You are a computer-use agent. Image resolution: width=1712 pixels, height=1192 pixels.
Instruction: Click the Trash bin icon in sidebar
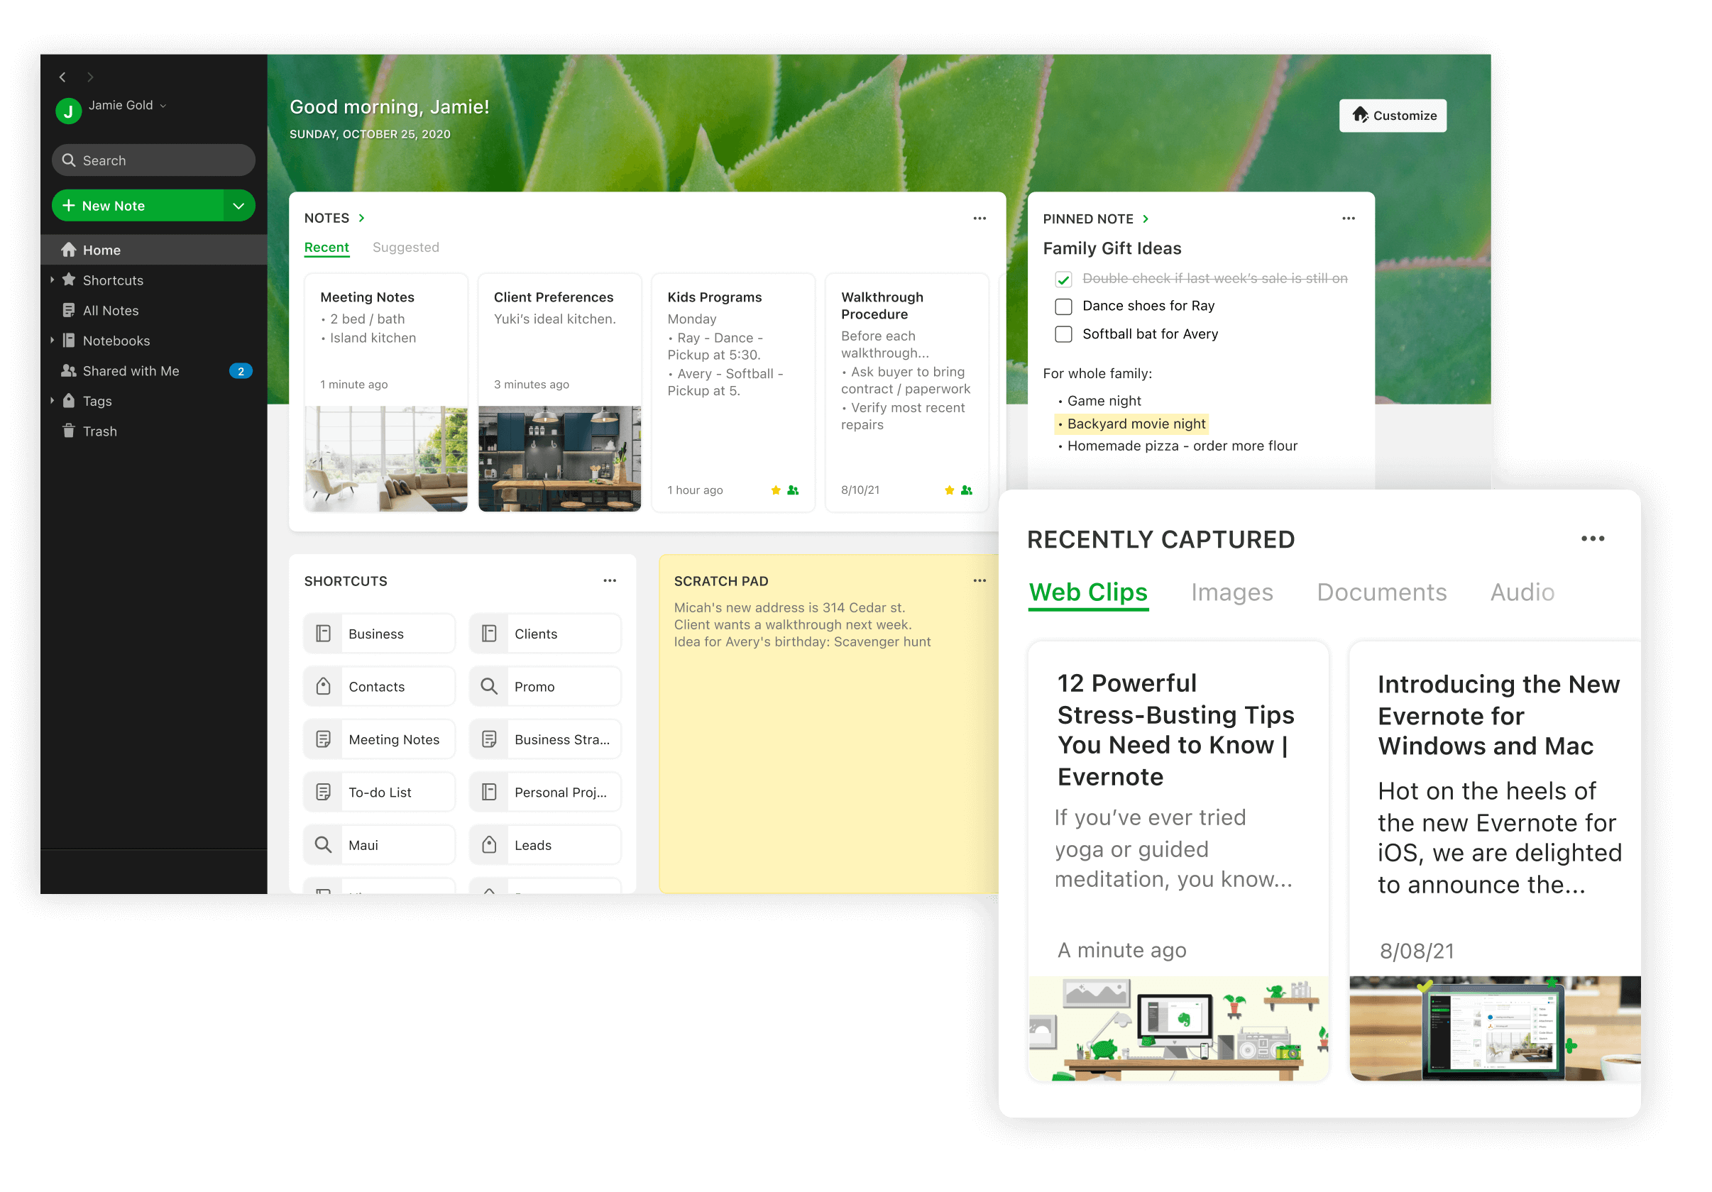[69, 431]
